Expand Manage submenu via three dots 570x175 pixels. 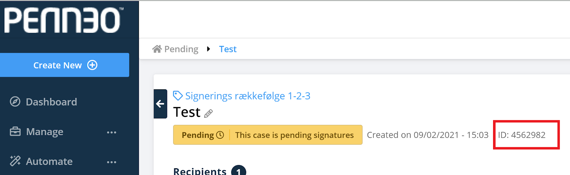112,132
